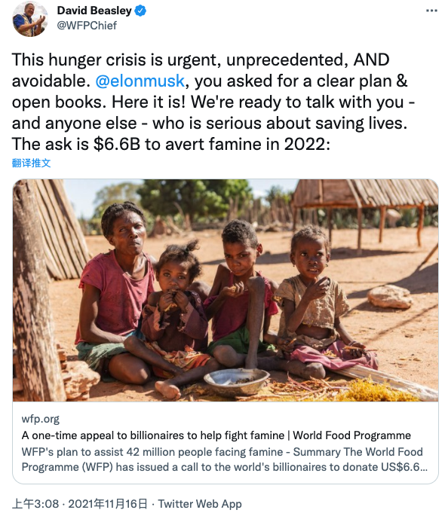Click the 'World Food Programme' title text

[351, 435]
